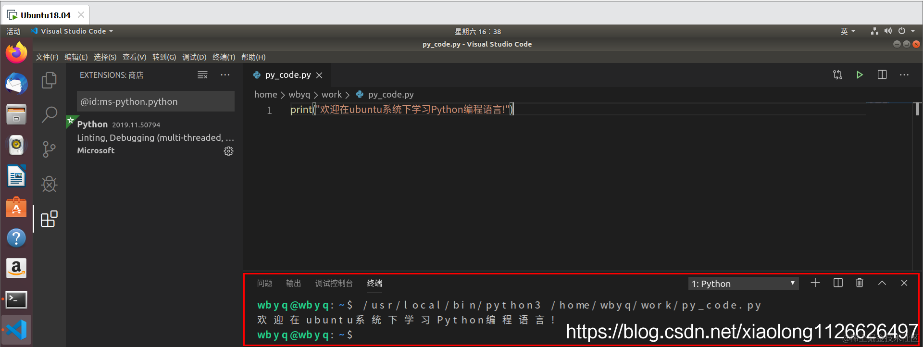The image size is (923, 347).
Task: Switch to the 输出 panel tab
Action: 294,284
